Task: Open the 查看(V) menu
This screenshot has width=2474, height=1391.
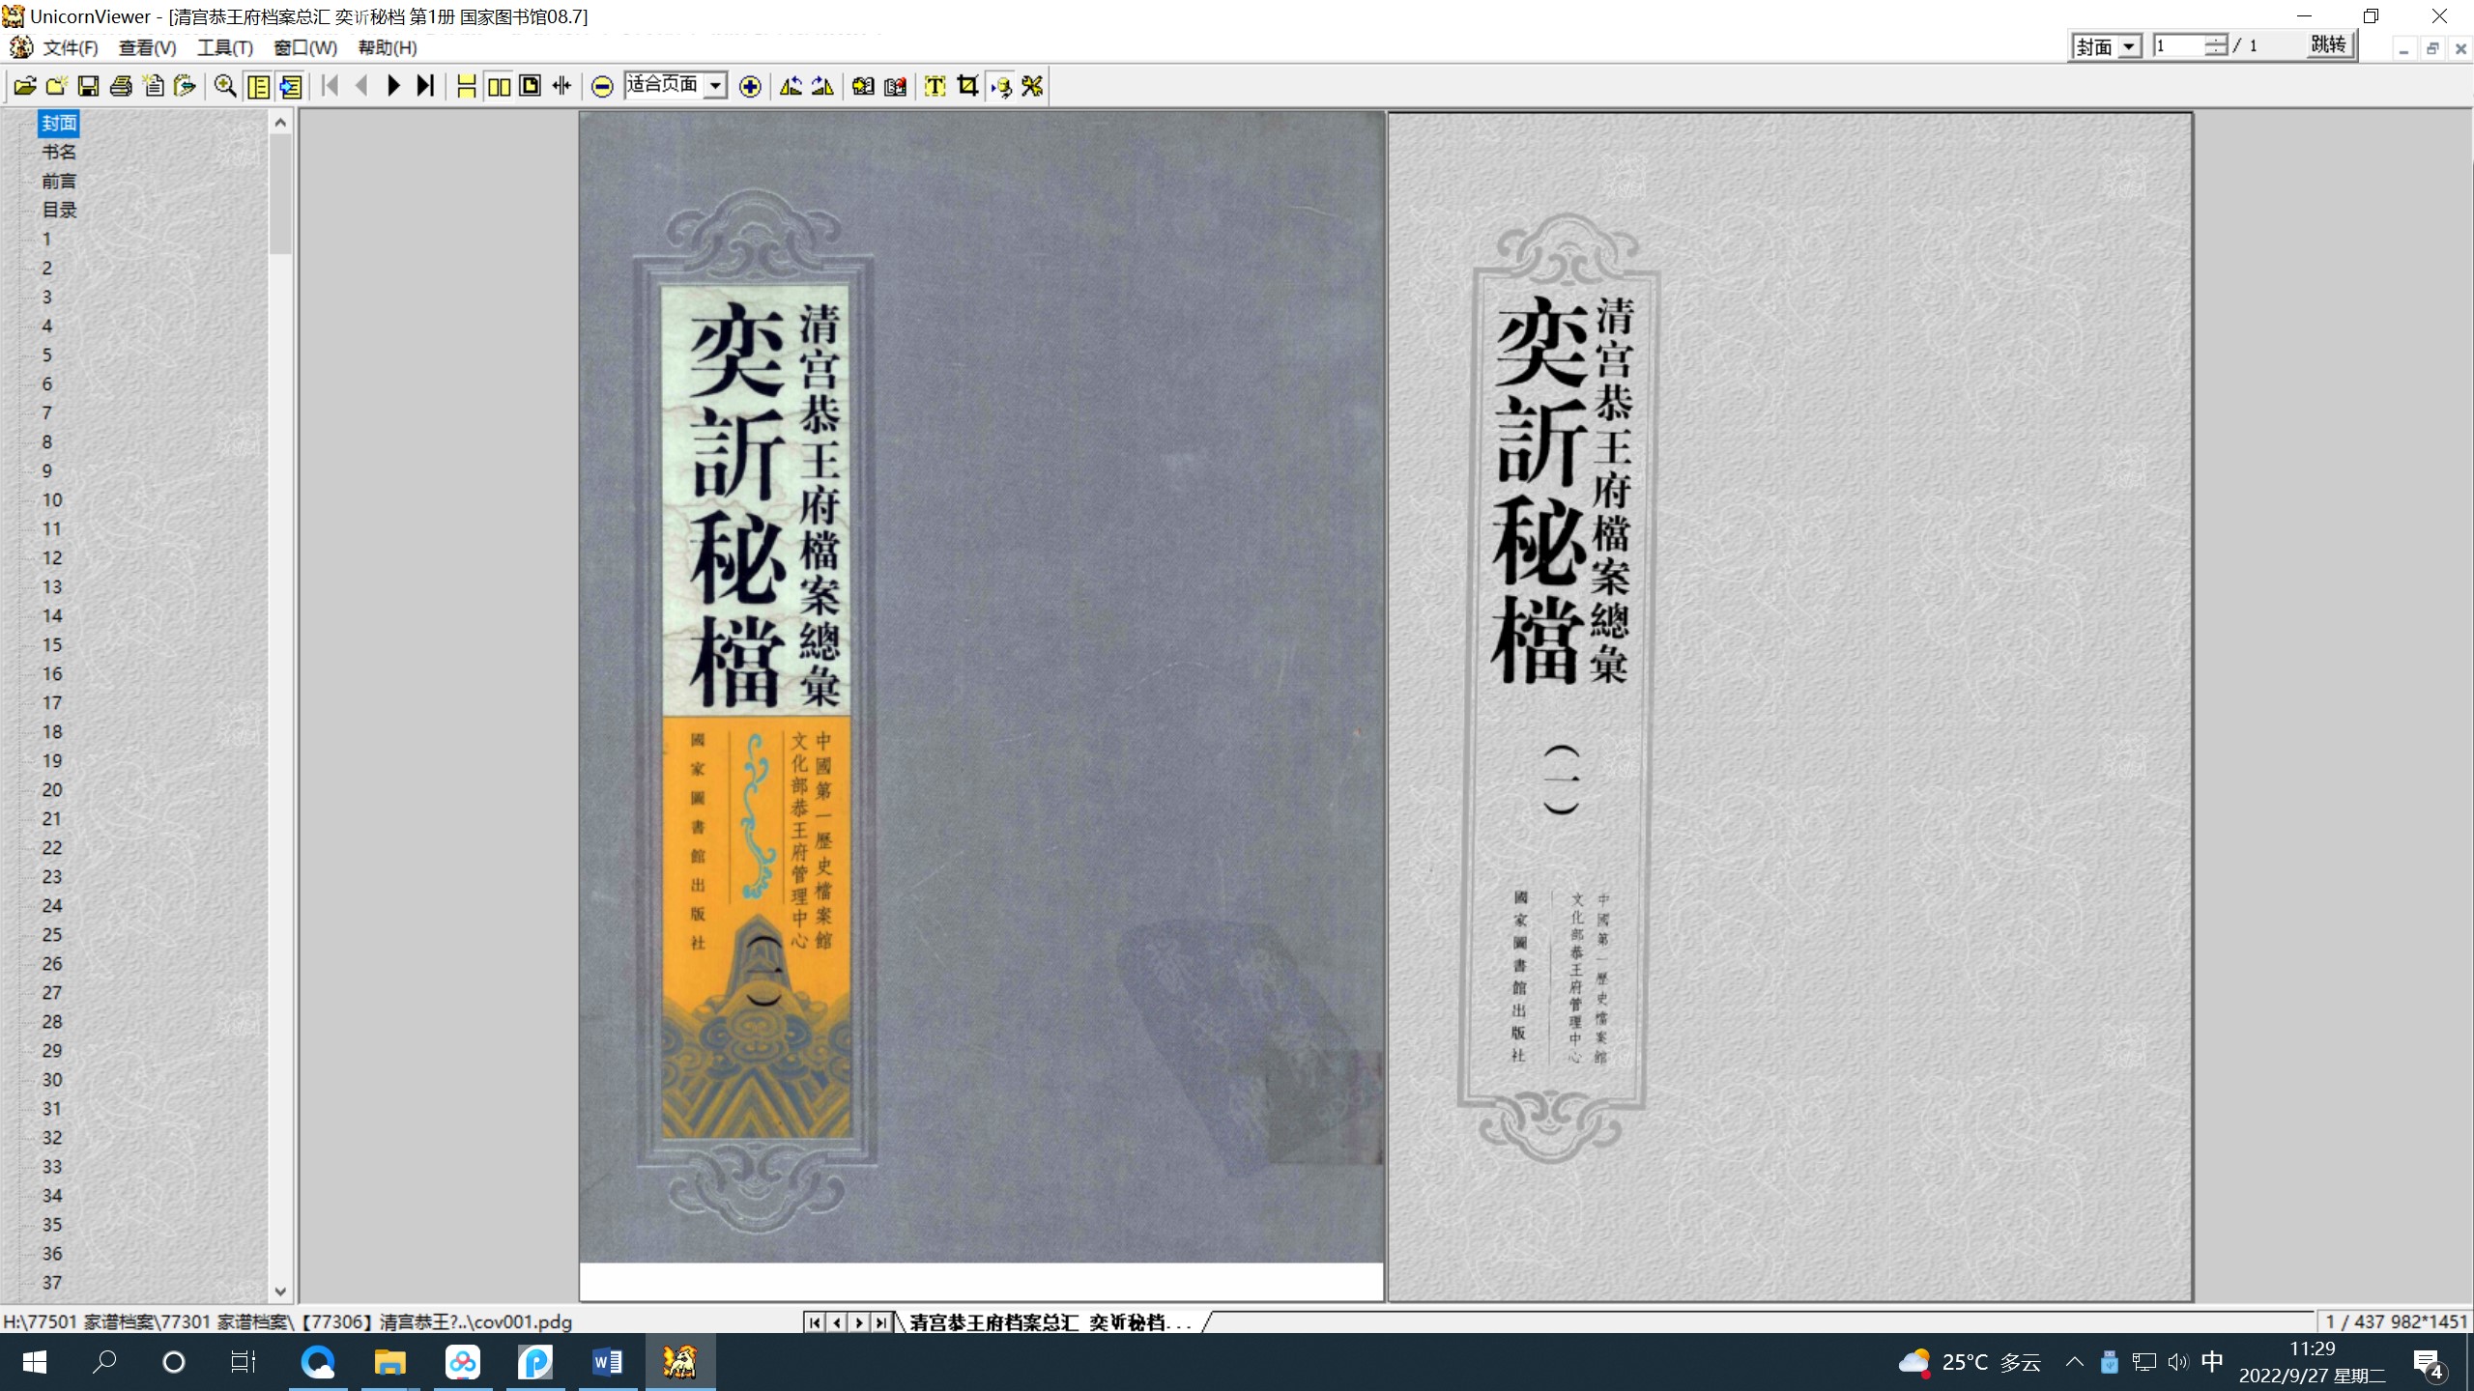Action: tap(147, 47)
